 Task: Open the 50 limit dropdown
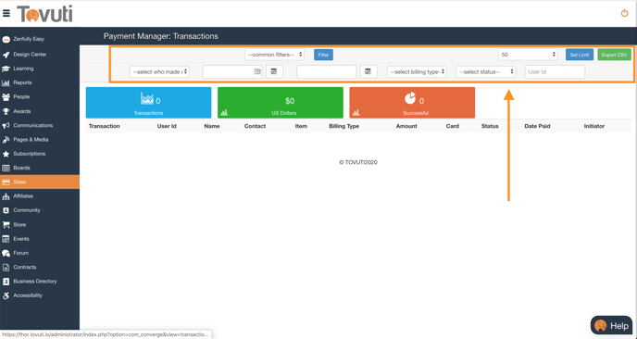coord(528,55)
